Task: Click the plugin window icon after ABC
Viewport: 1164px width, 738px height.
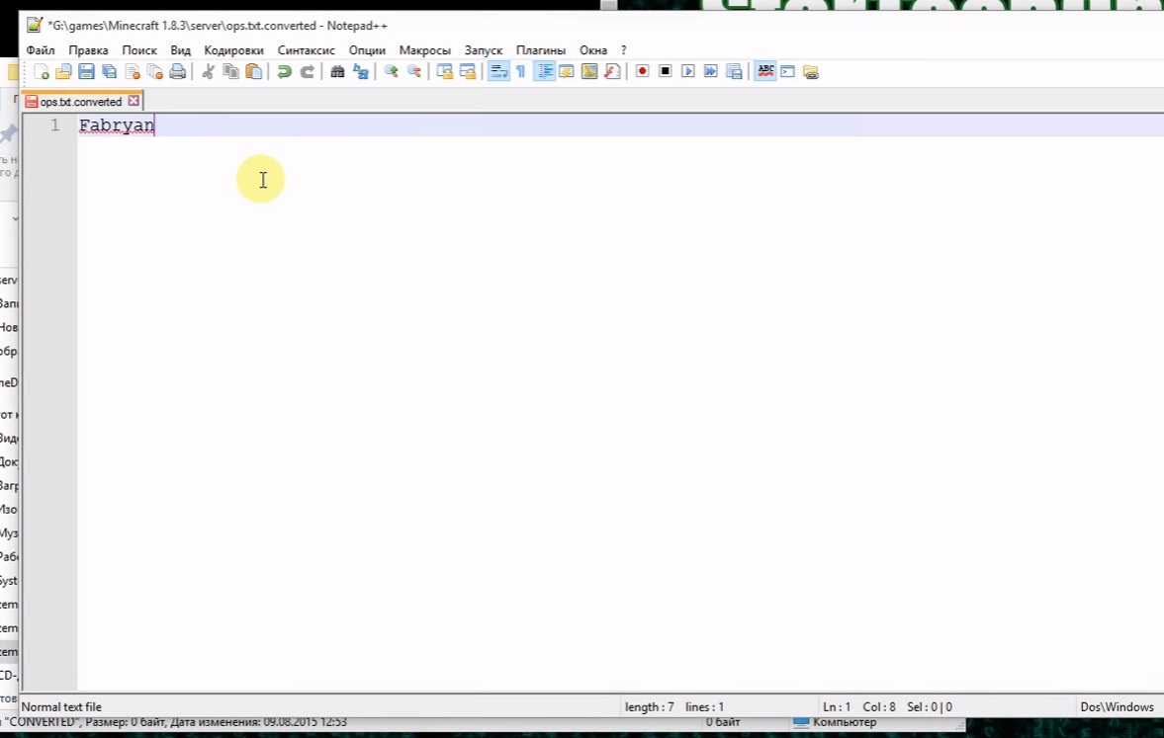Action: click(x=787, y=72)
